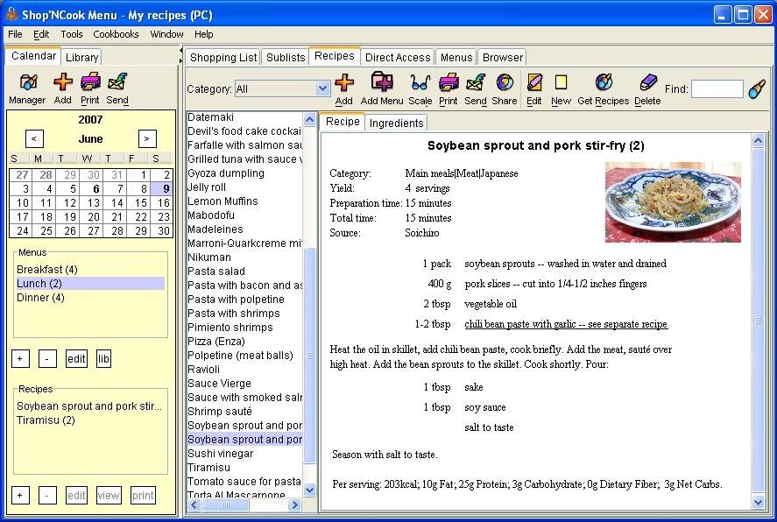
Task: Delete the recipe with the eraser icon
Action: tap(647, 82)
